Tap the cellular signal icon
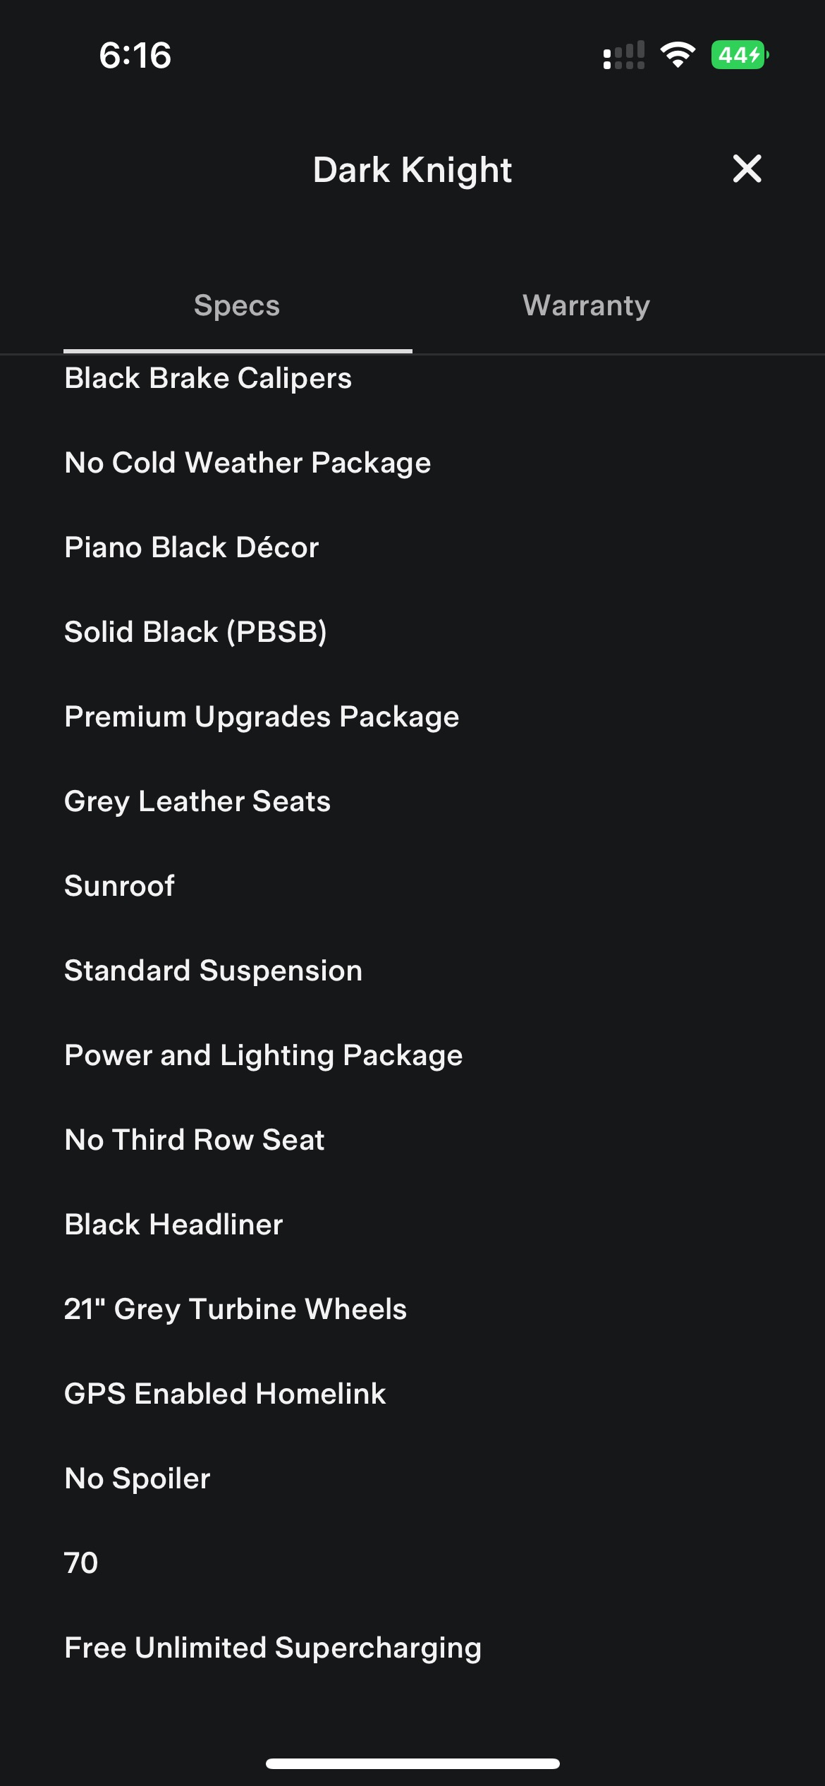This screenshot has height=1786, width=825. [624, 55]
